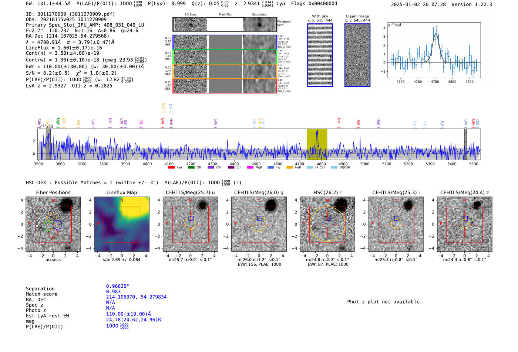This screenshot has height=352, width=518.
Task: Click the LineFlux = 1.60(±0.17)e-16 line
Action: 64,48
